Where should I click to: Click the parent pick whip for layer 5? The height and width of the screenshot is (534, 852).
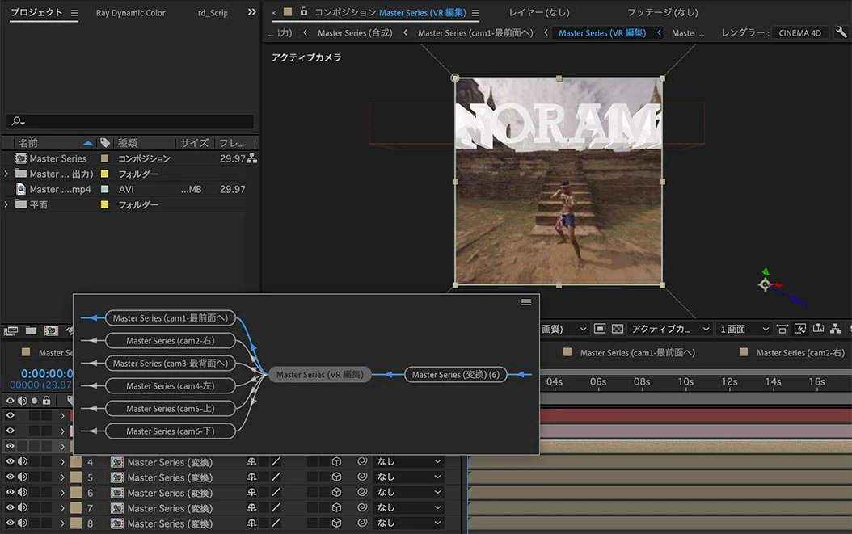coord(362,477)
